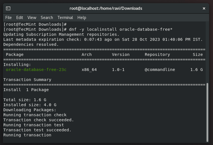Click the Size column header
Viewport: 213px width, 145px height.
click(198, 54)
